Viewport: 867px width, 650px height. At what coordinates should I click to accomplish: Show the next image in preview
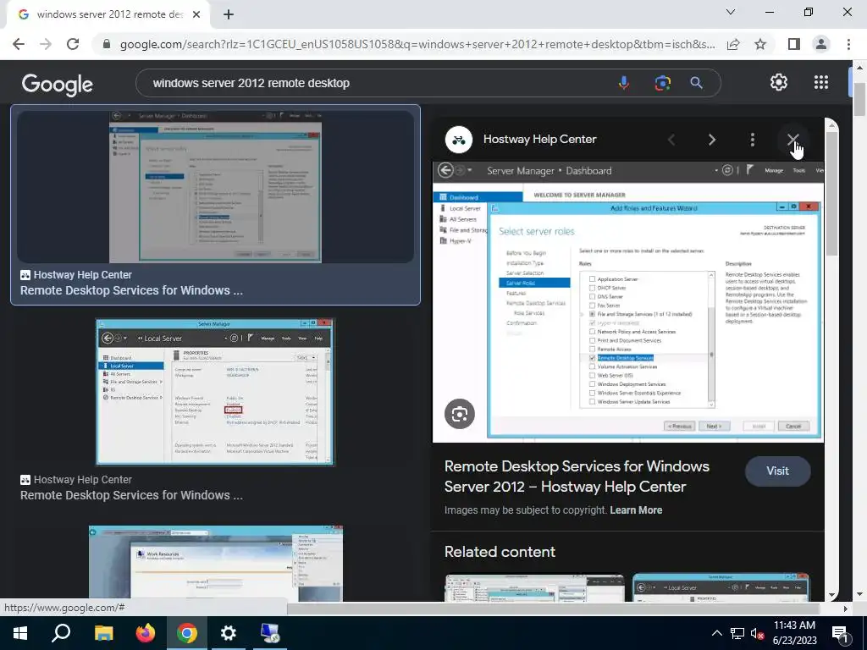click(712, 140)
